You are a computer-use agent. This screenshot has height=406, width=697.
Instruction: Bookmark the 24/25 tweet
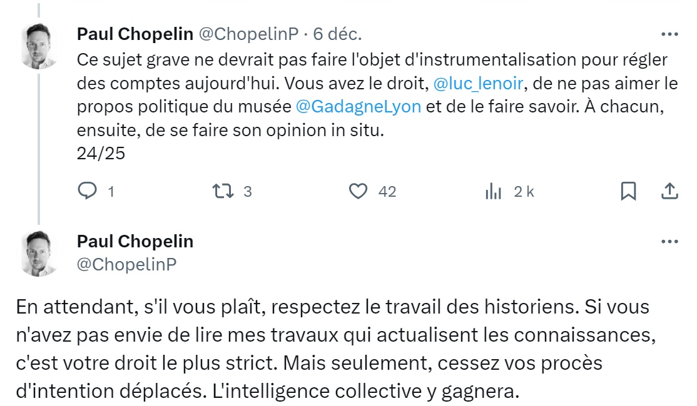628,191
